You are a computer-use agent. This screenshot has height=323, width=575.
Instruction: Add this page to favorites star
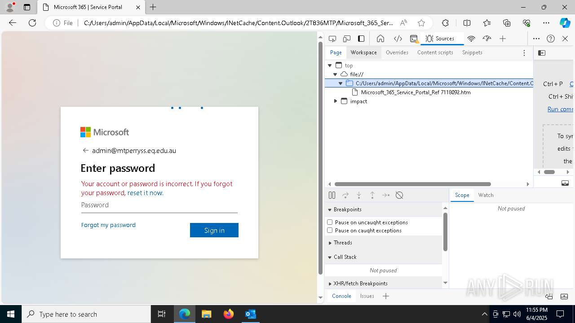coord(421,23)
